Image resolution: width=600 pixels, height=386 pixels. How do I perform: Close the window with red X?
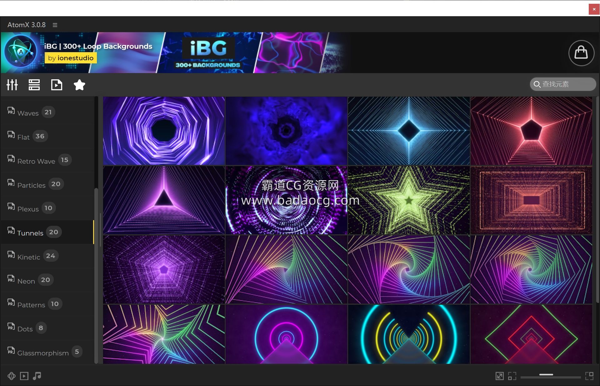coord(594,9)
